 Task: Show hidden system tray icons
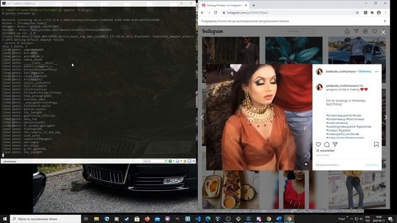[352, 219]
